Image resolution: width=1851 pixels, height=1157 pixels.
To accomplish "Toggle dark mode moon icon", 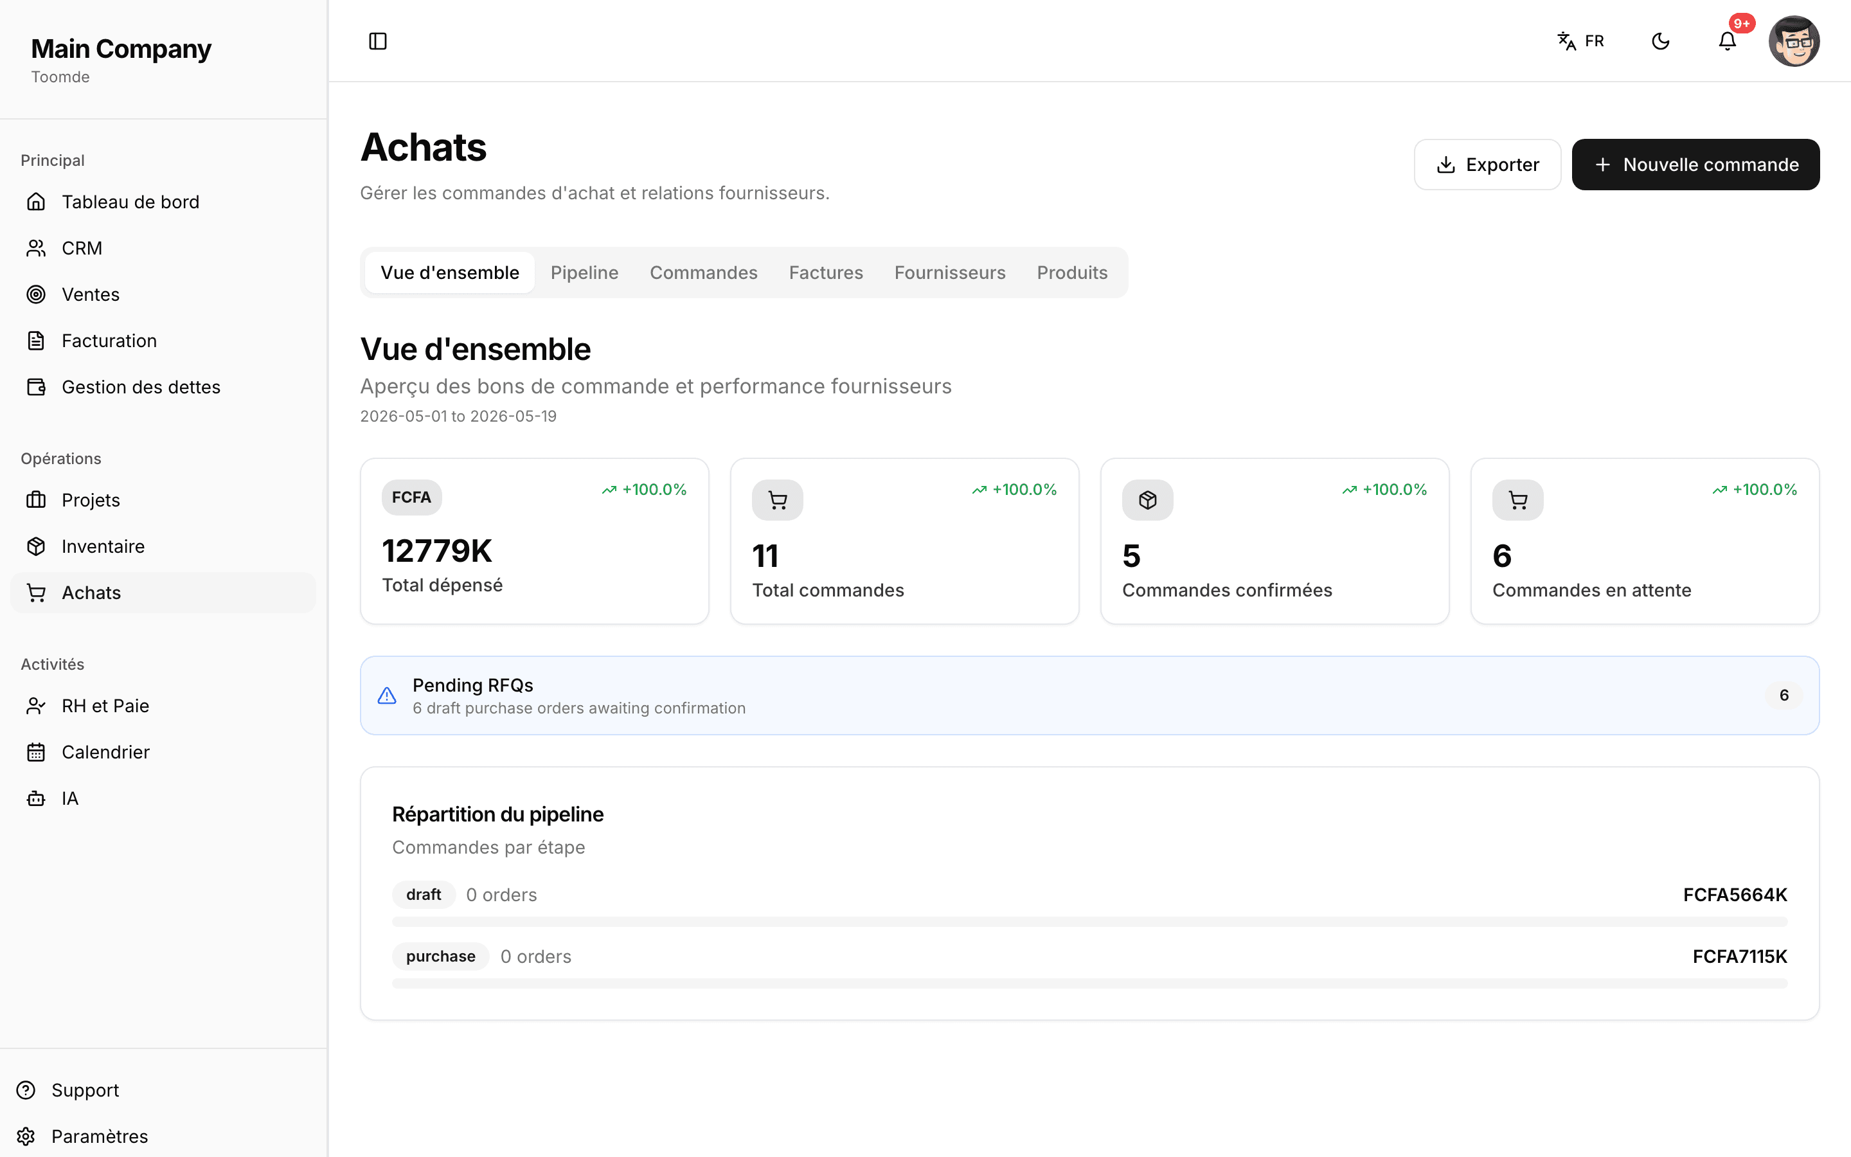I will (x=1661, y=41).
